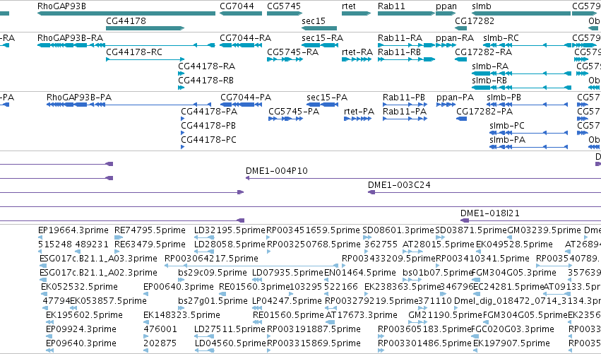Select EST EP19664.3prime
This screenshot has height=354, width=601.
tap(73, 230)
